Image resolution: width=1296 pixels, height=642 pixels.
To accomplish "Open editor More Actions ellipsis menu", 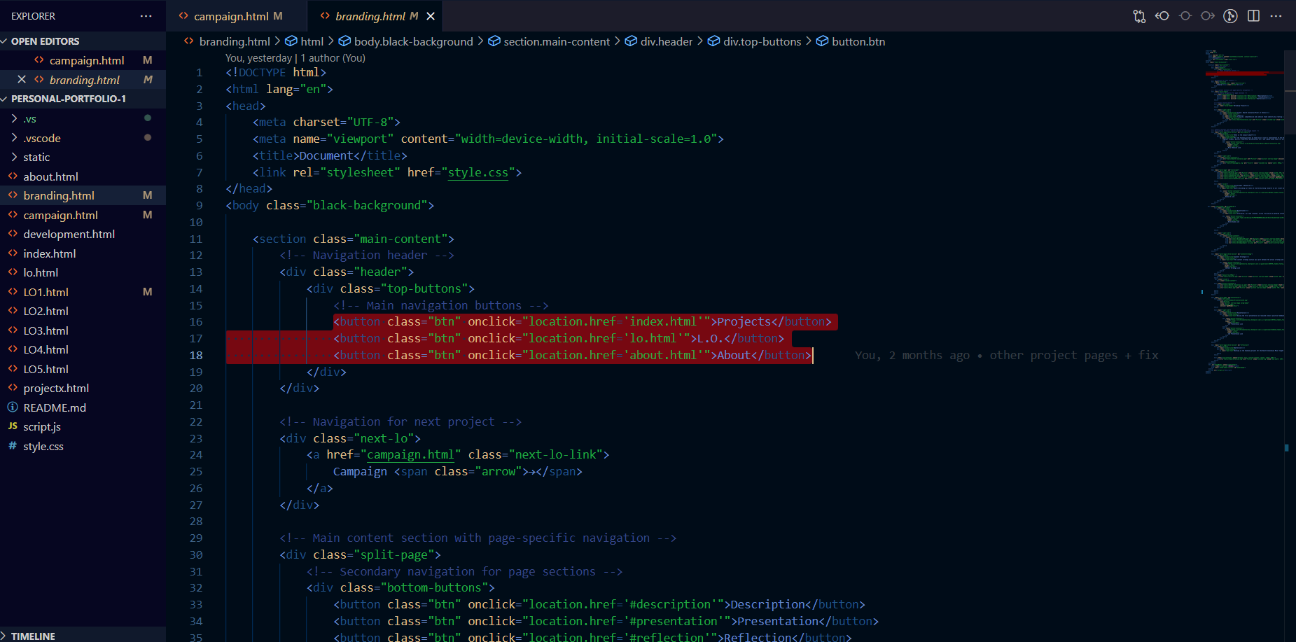I will [1276, 16].
